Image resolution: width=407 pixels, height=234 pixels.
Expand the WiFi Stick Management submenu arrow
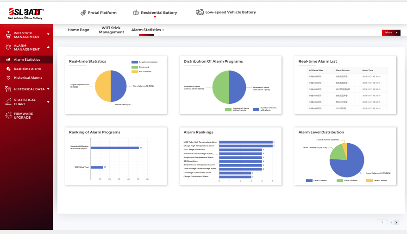coord(48,34)
